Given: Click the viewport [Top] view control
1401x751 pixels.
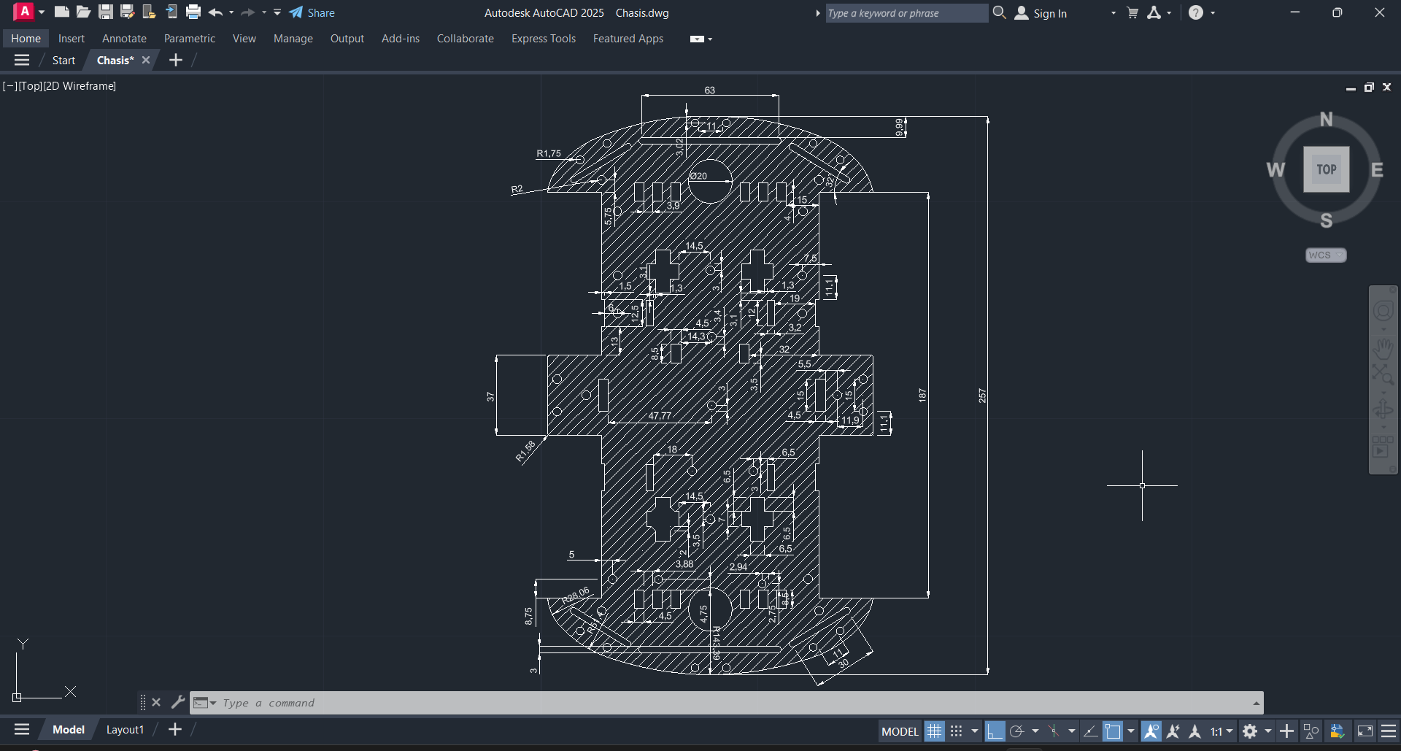Looking at the screenshot, I should (30, 85).
